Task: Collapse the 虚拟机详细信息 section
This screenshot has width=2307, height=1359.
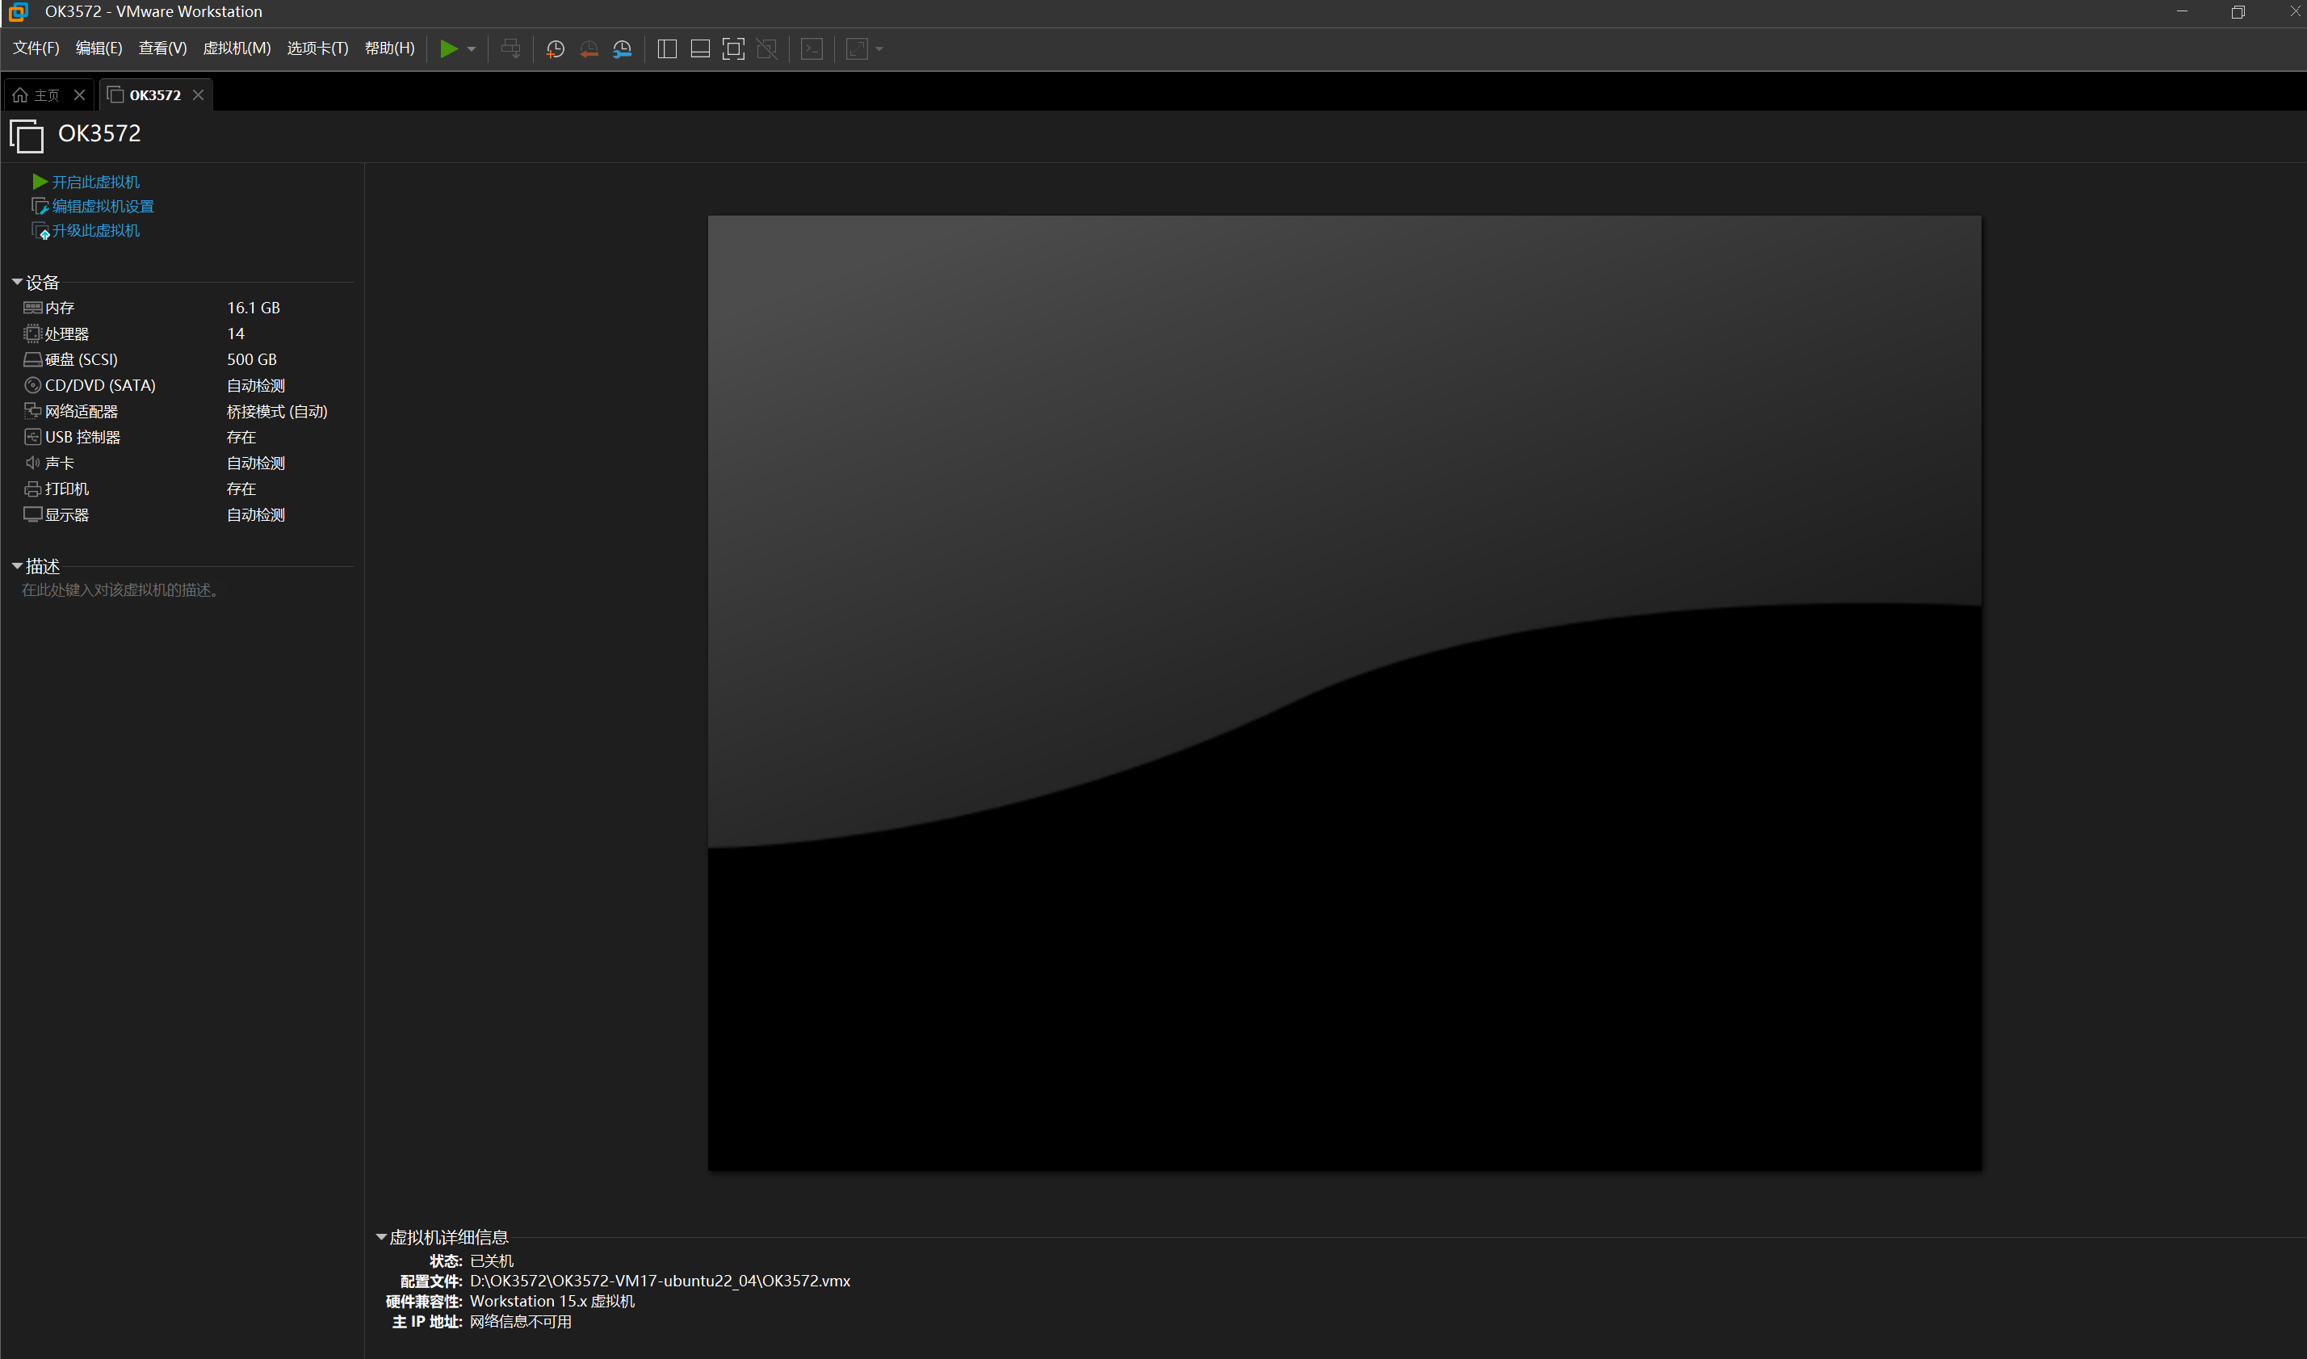Action: point(381,1237)
